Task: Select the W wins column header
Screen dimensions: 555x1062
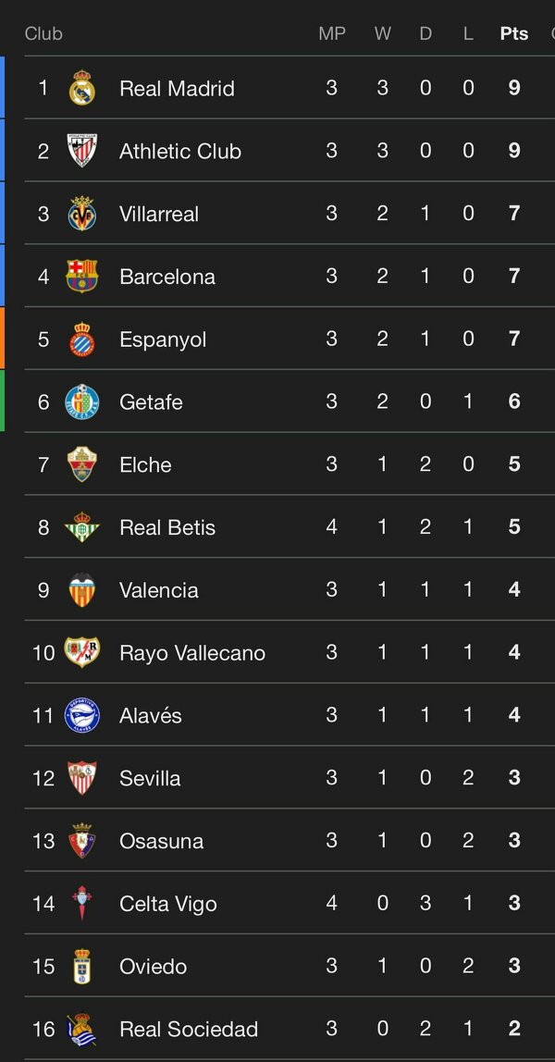Action: tap(383, 33)
